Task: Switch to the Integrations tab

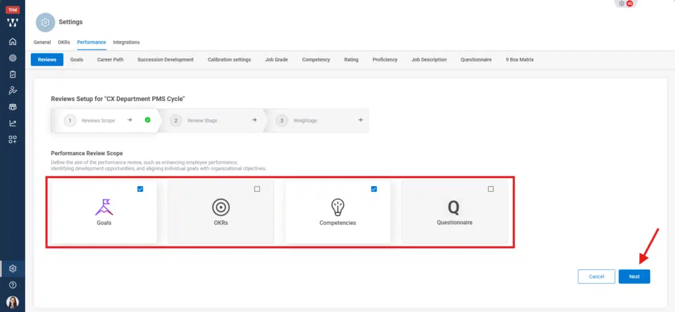Action: pos(126,42)
